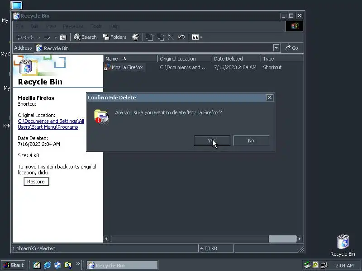This screenshot has width=362, height=271.
Task: Click the Delete X toolbar icon
Action: [171, 37]
